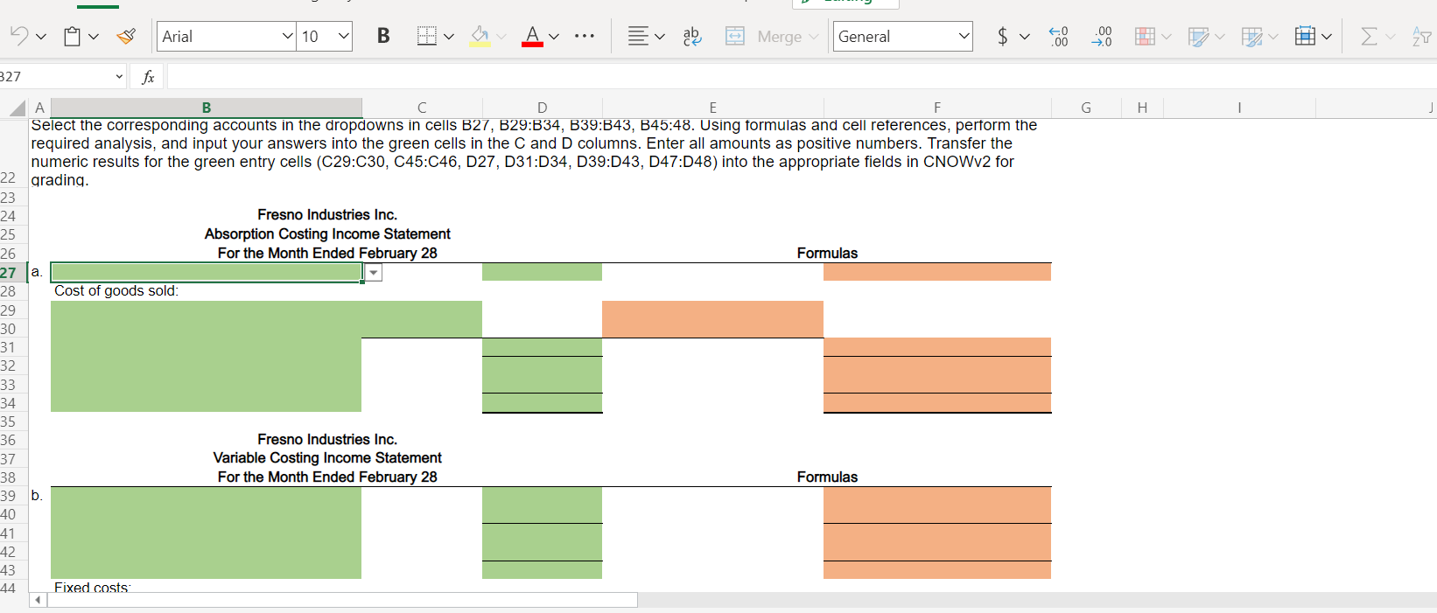
Task: Click the Select All corner triangle
Action: [x=17, y=108]
